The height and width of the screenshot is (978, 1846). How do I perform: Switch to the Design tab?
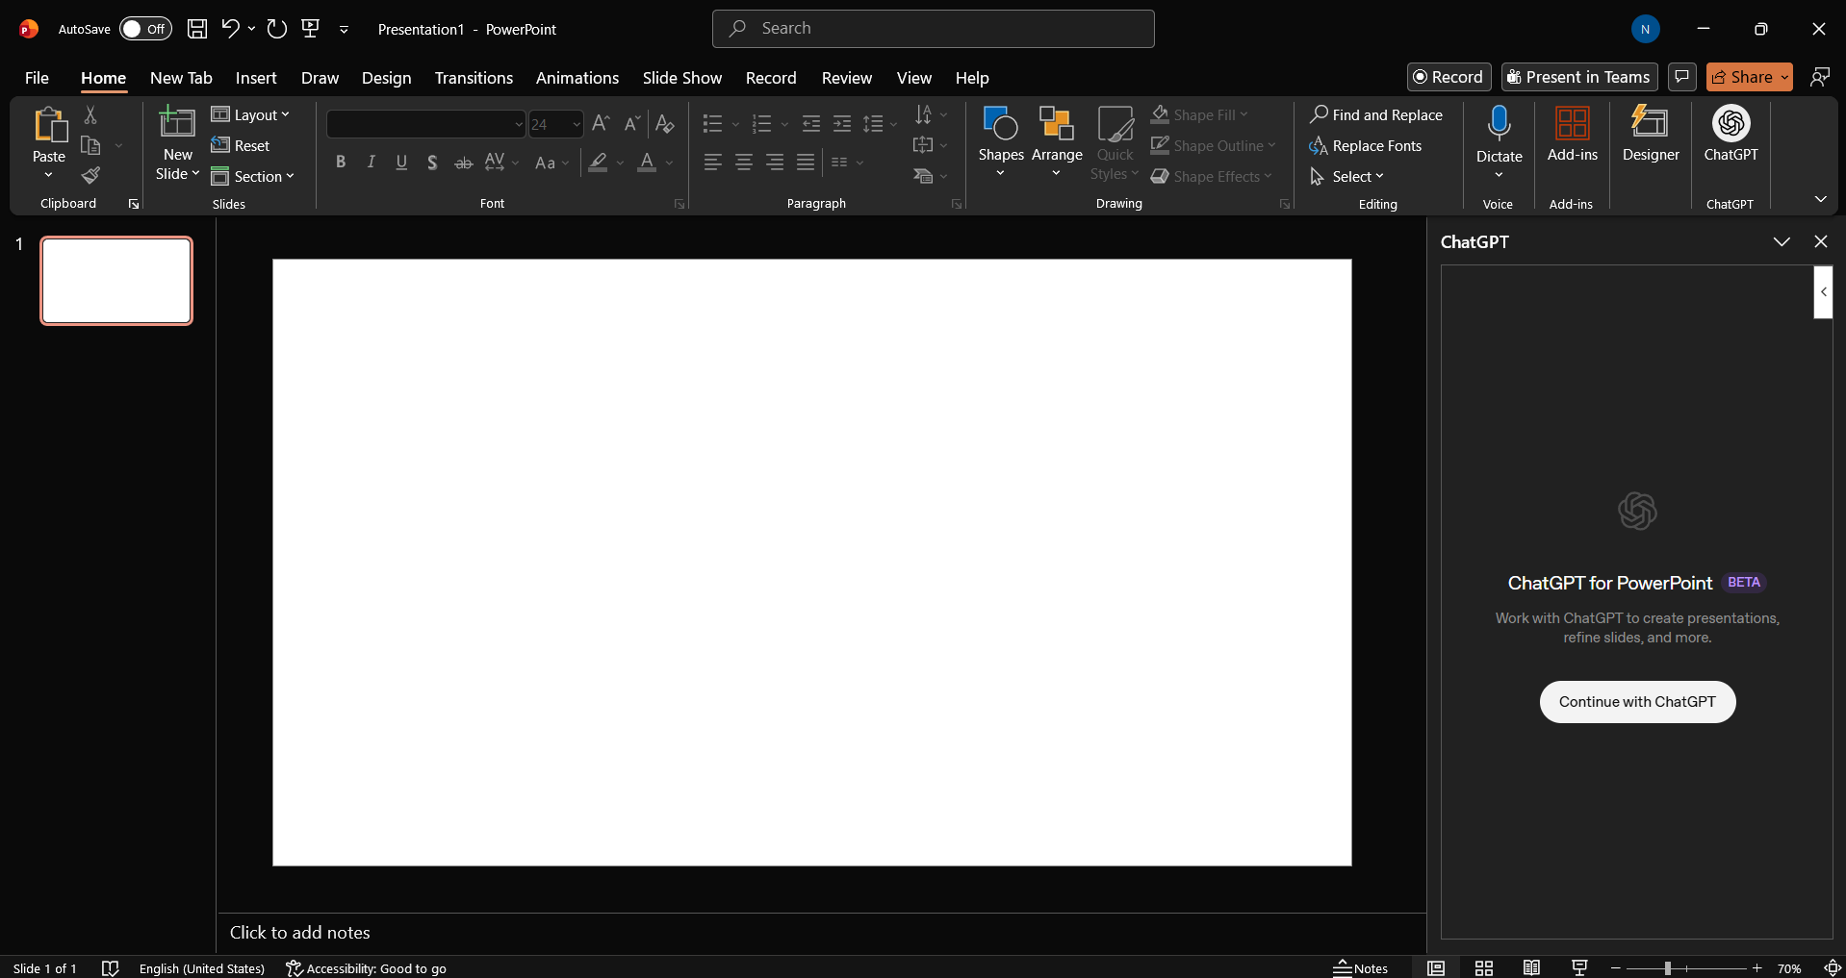point(386,78)
